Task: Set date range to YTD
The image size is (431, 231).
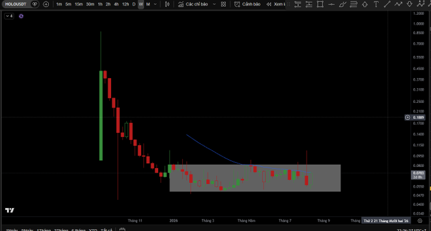Action: pyautogui.click(x=93, y=230)
